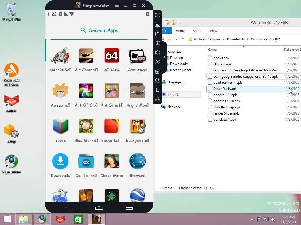Open the flarg emulator hamburger menu
301x225 pixels.
(117, 5)
